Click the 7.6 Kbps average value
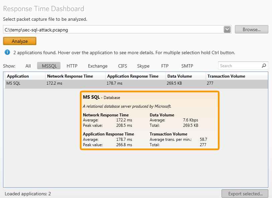Image resolution: width=272 pixels, height=198 pixels. pyautogui.click(x=190, y=120)
